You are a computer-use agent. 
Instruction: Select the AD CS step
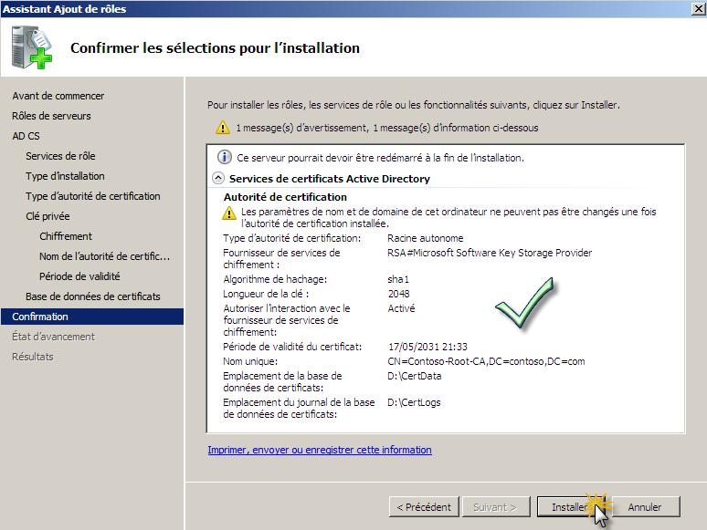pos(26,136)
